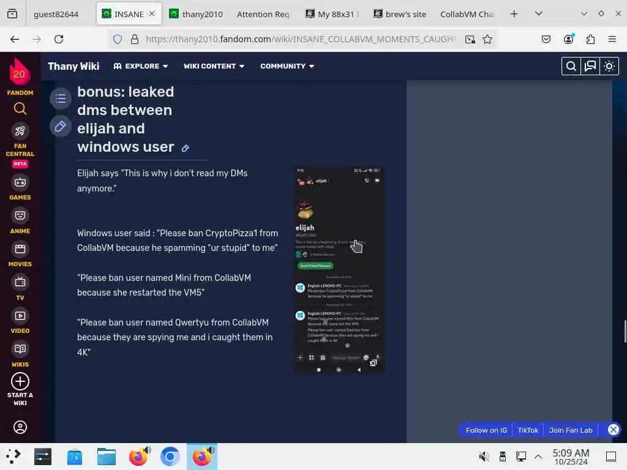This screenshot has width=627, height=470.
Task: Click the URL address field
Action: point(301,39)
